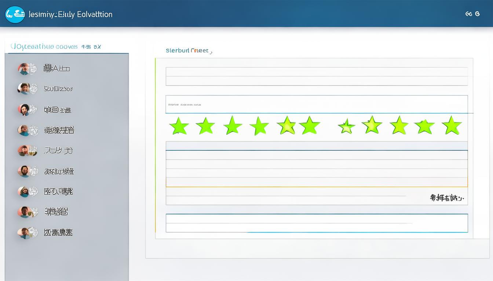Click the sixth green star before the gap

310,125
